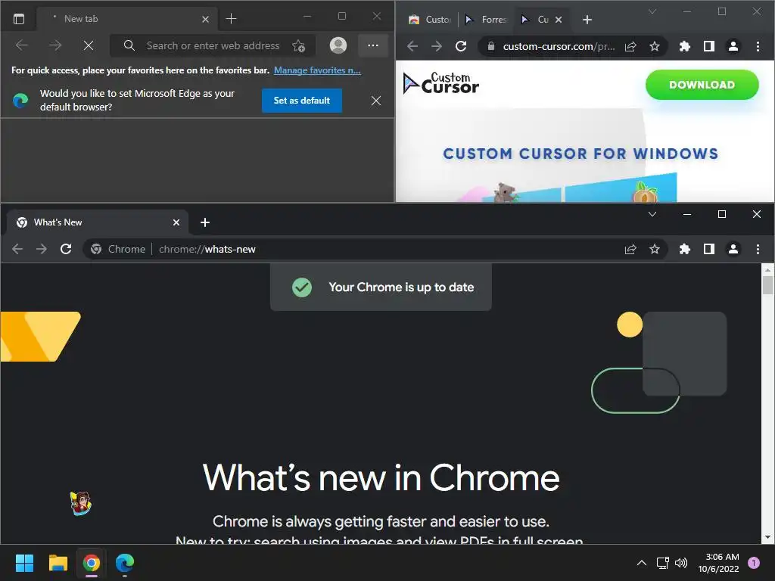Click Edge back arrow button
775x581 pixels.
click(x=22, y=45)
